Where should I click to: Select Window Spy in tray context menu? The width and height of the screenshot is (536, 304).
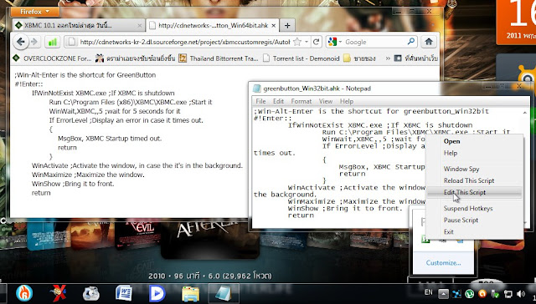coord(475,169)
